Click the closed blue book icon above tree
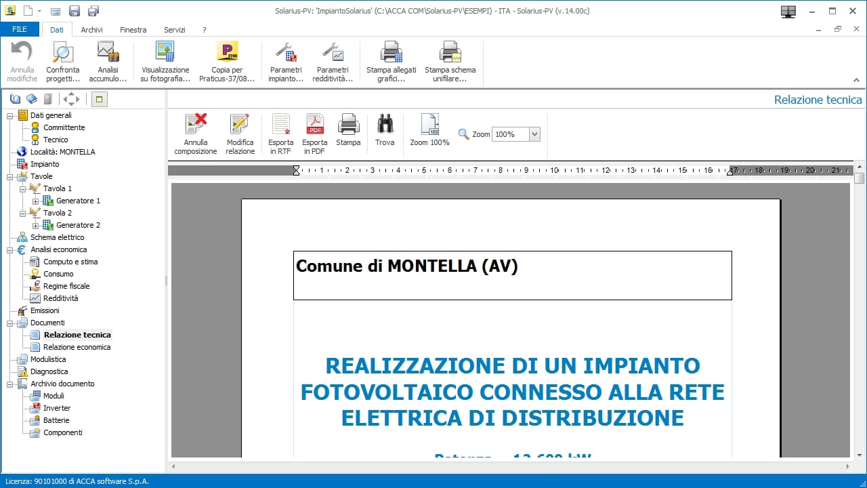 [32, 100]
